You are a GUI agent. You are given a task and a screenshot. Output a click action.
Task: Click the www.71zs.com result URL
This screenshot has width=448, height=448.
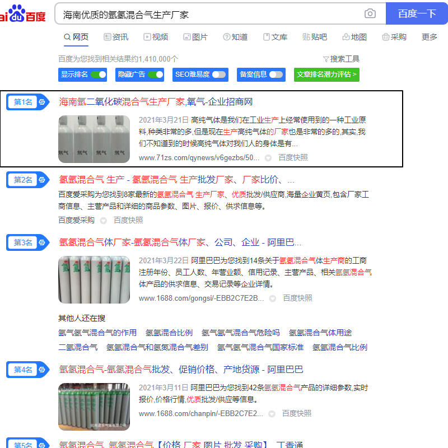point(199,158)
